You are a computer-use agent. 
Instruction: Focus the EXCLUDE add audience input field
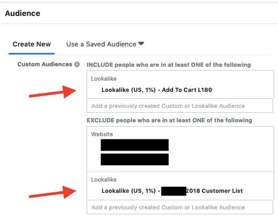180,207
